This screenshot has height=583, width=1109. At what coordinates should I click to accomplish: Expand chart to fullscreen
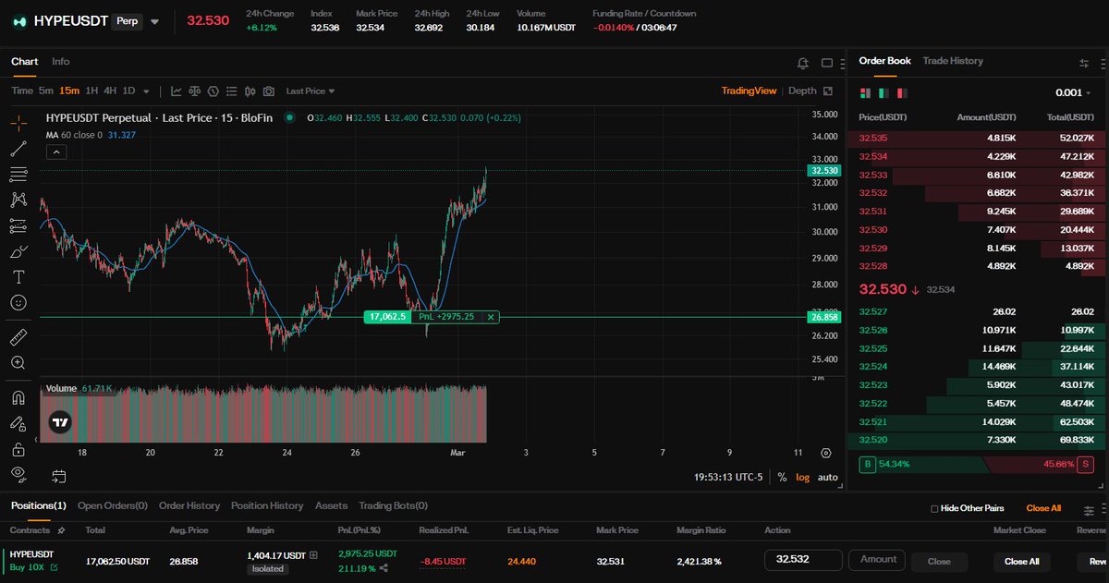tap(828, 91)
